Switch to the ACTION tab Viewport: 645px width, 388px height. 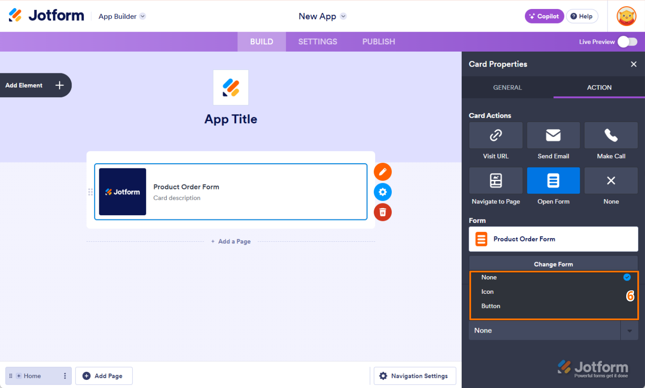599,87
